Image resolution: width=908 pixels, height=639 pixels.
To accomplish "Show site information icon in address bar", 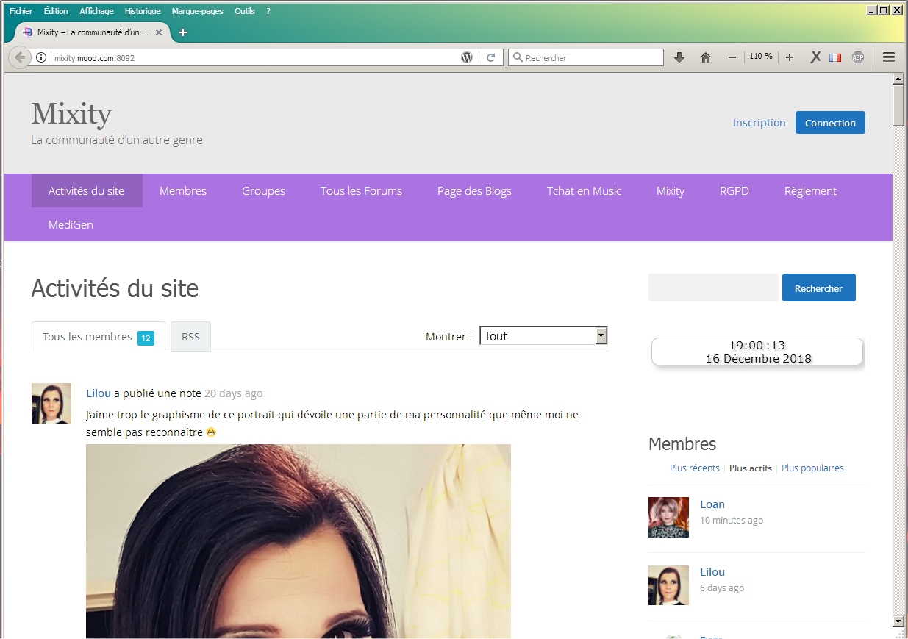I will tap(41, 57).
